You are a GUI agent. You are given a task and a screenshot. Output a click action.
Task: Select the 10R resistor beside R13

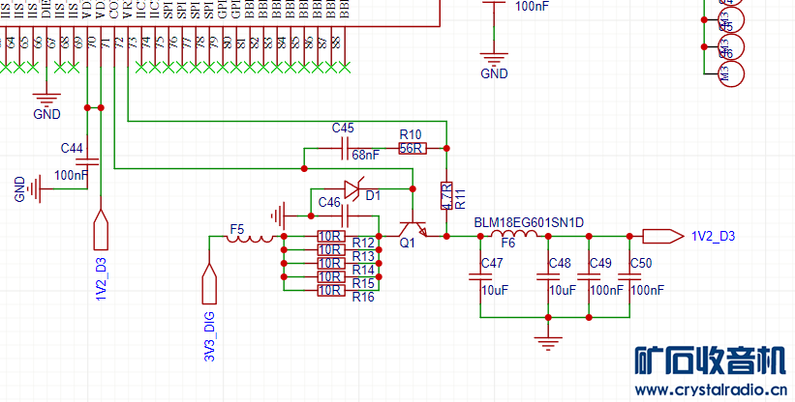[x=331, y=249]
